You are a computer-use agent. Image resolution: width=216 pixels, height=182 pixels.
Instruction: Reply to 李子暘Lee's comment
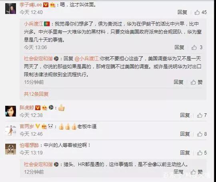(x=182, y=12)
